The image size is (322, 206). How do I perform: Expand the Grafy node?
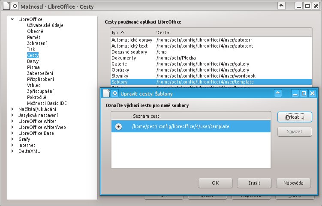tap(12, 139)
